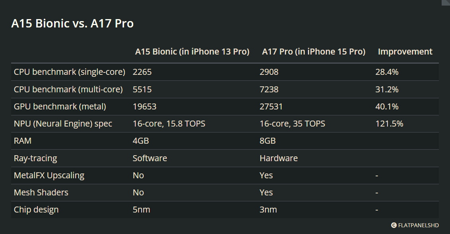Click the Mesh Shaders row label
This screenshot has width=450, height=234.
pos(41,192)
